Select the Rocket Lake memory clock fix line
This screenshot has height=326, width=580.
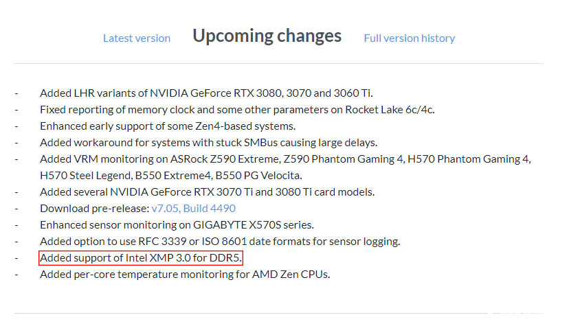click(237, 109)
